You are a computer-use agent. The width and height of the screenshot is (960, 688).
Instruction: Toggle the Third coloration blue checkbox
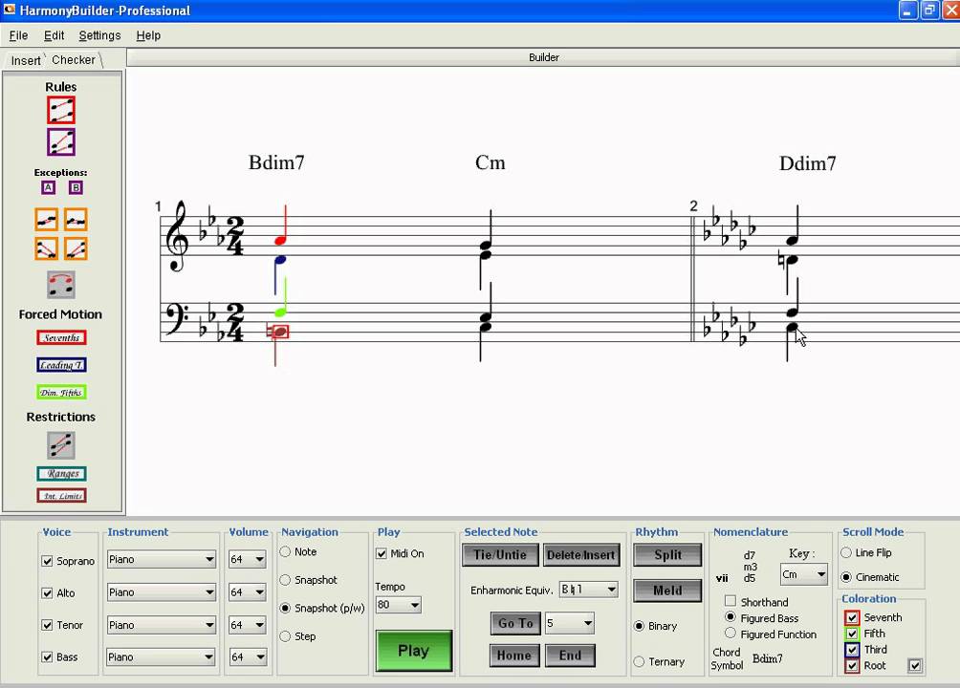(852, 650)
